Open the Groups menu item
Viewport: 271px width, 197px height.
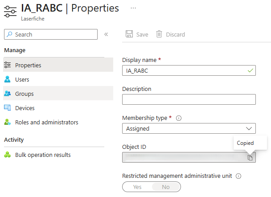pyautogui.click(x=25, y=94)
